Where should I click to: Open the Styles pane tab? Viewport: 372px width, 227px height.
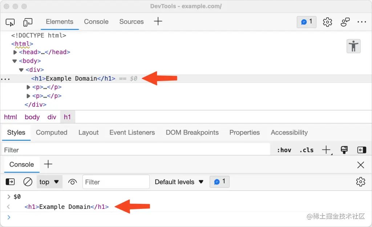pos(16,133)
